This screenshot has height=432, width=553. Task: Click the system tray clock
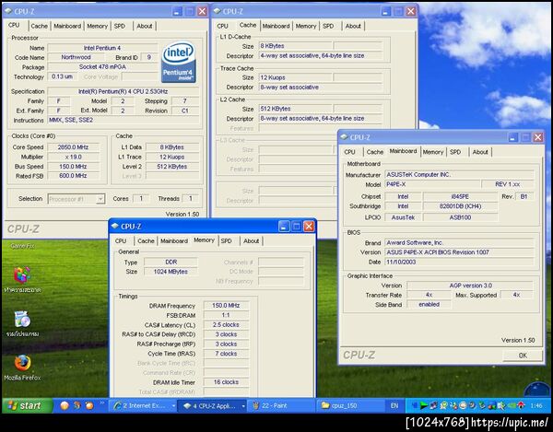pyautogui.click(x=536, y=405)
